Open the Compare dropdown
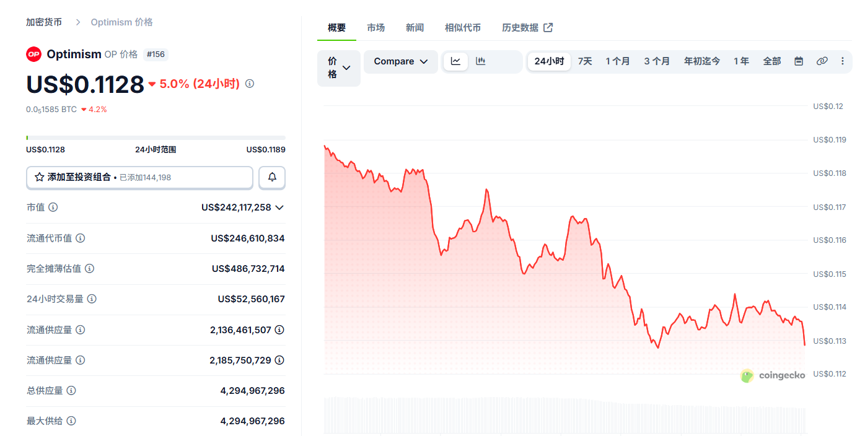Screen dimensions: 865x436 401,61
